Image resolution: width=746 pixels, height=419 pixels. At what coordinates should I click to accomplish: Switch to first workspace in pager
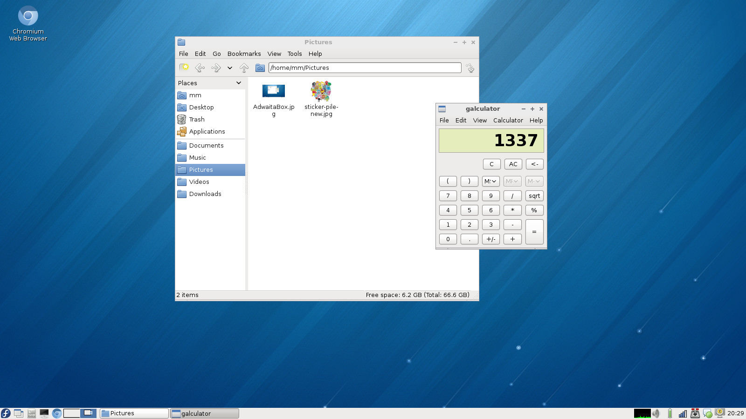pyautogui.click(x=72, y=413)
